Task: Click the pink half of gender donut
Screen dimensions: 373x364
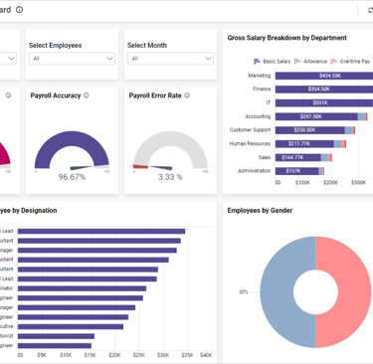Action: click(355, 291)
